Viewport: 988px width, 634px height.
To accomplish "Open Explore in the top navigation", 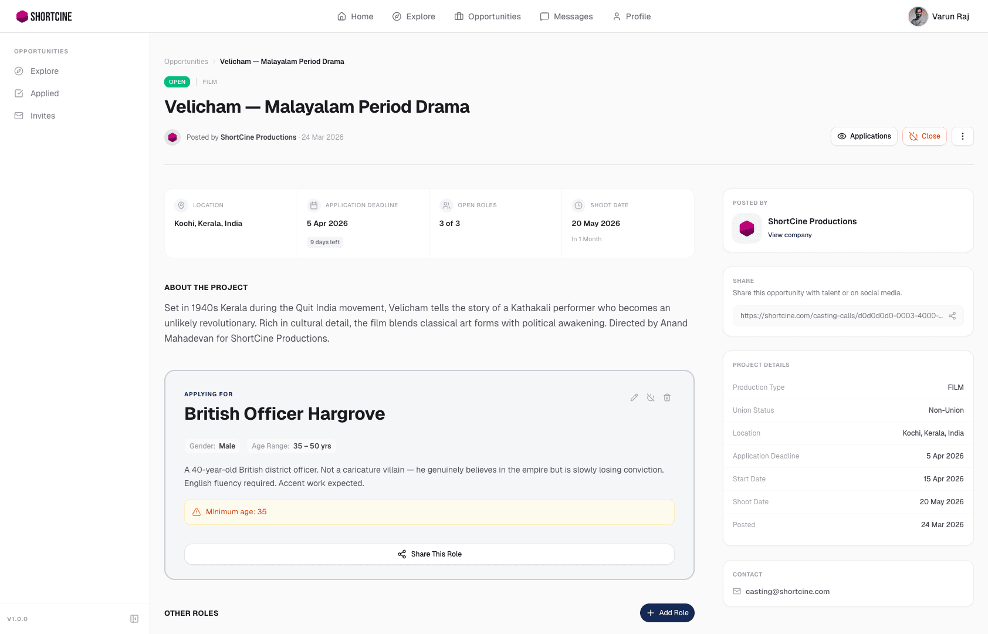I will (x=414, y=16).
